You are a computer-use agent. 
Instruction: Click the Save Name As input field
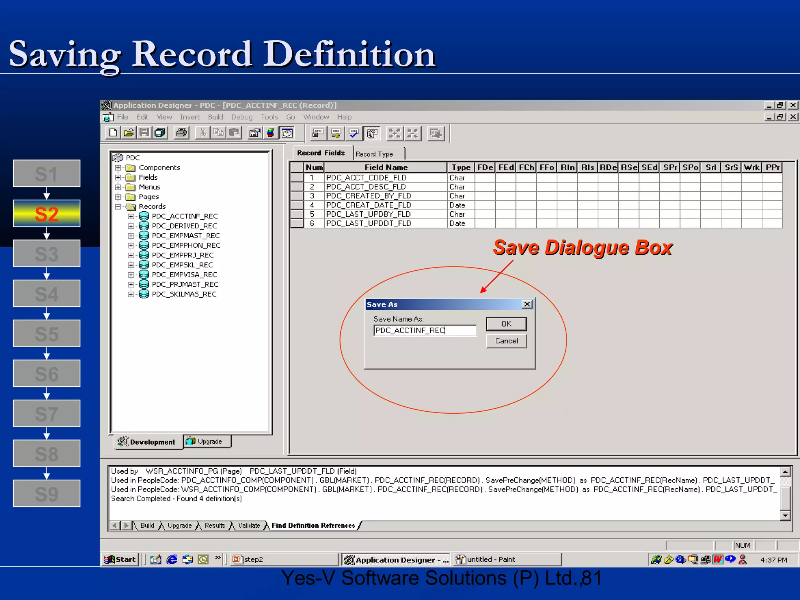425,330
